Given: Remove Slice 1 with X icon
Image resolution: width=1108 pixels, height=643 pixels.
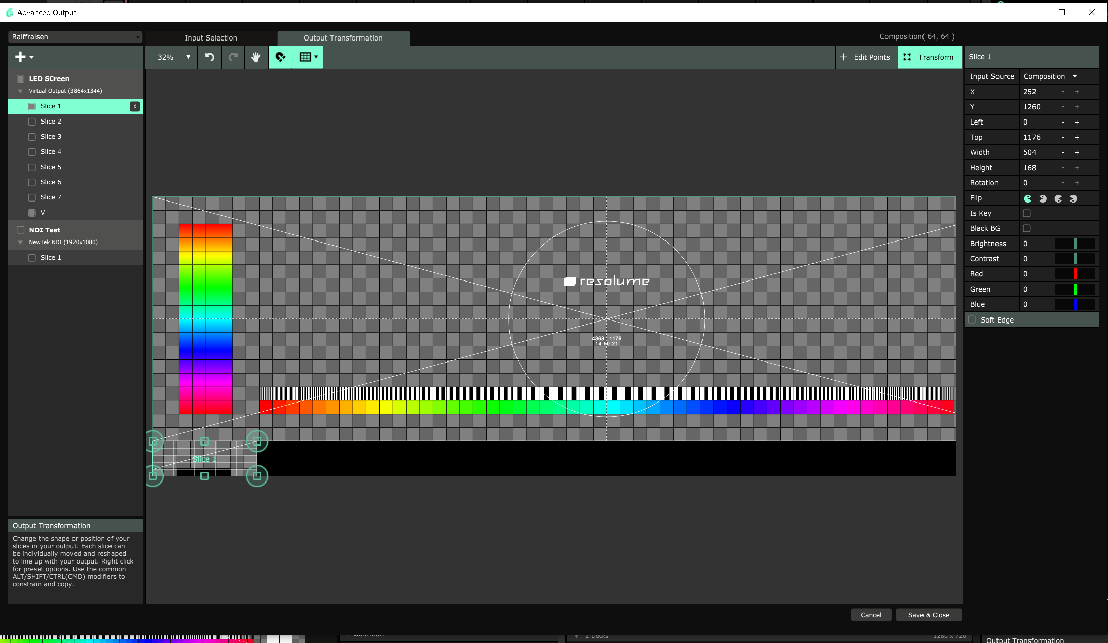Looking at the screenshot, I should pos(135,106).
